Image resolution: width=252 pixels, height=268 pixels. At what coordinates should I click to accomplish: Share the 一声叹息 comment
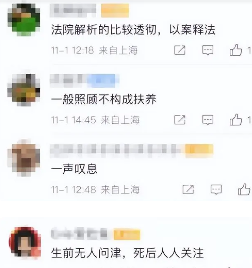[x=188, y=189]
